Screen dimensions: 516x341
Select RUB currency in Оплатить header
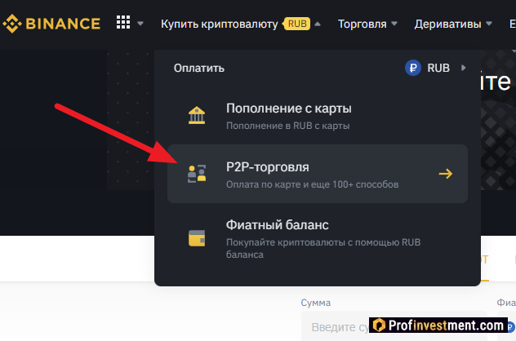click(438, 68)
